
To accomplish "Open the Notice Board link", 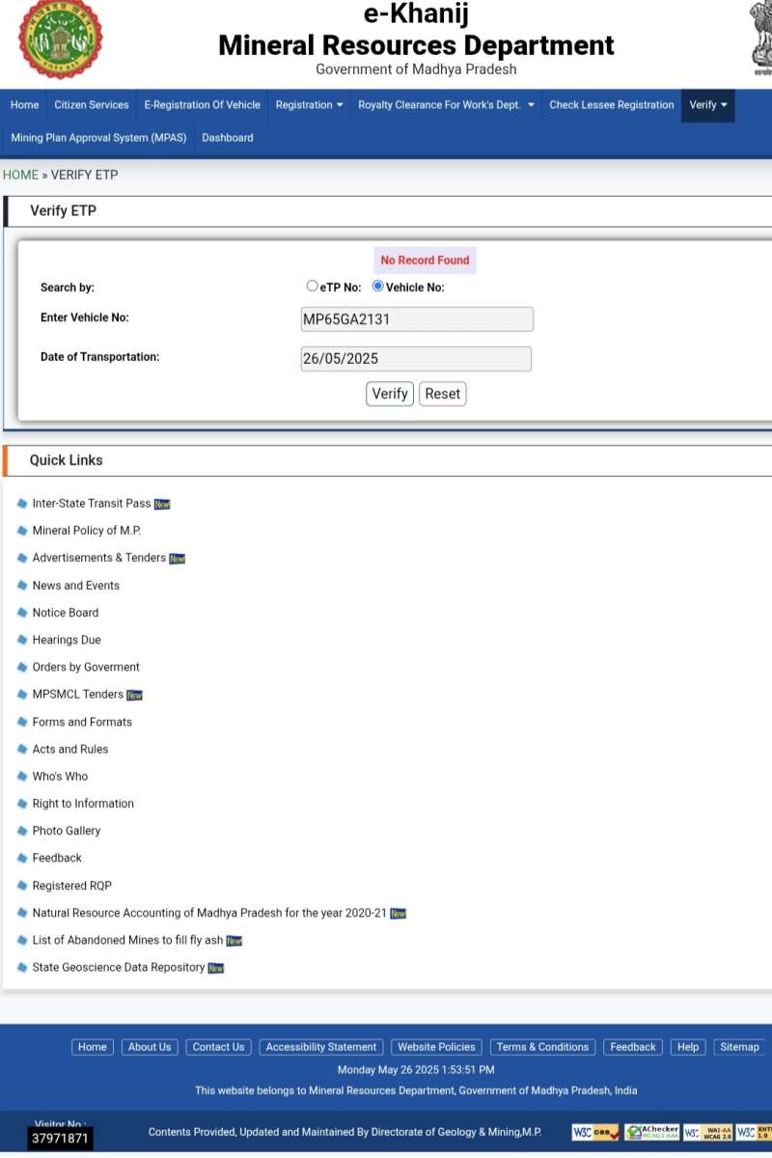I will pos(66,612).
